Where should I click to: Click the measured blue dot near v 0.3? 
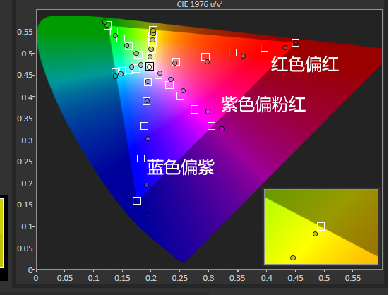pyautogui.click(x=148, y=139)
